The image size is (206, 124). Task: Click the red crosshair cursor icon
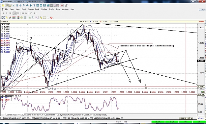click(x=62, y=5)
